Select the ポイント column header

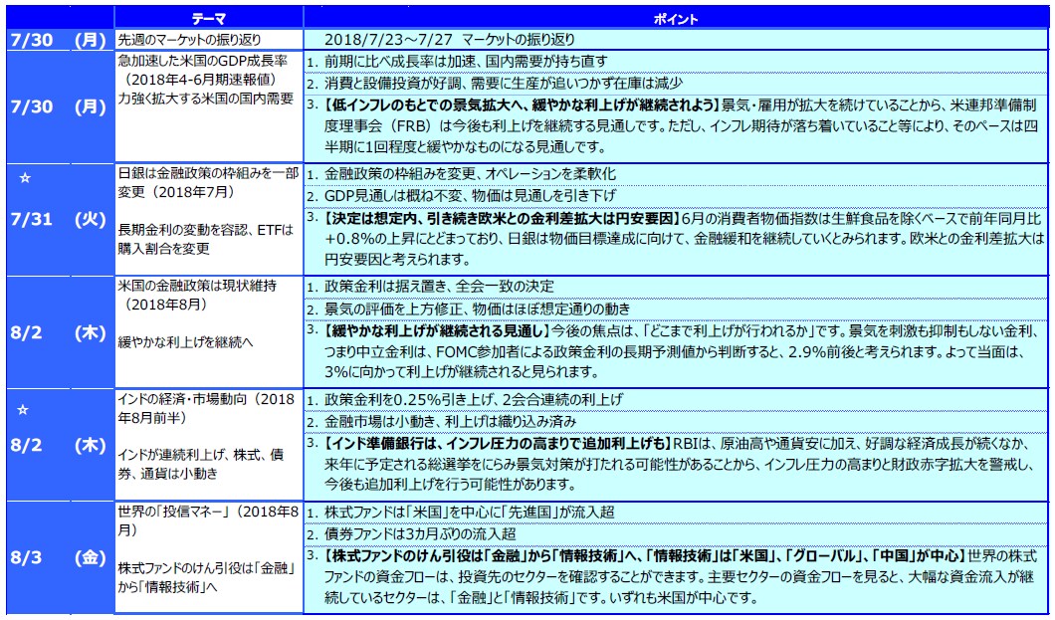click(x=675, y=19)
